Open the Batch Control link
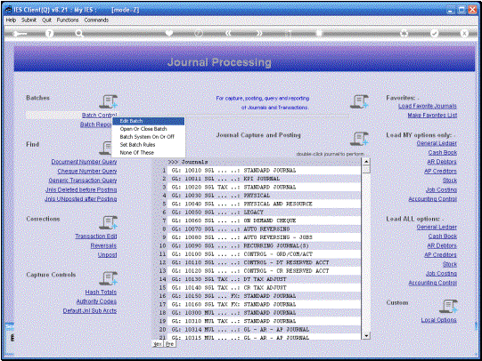The height and width of the screenshot is (361, 482). 99,115
